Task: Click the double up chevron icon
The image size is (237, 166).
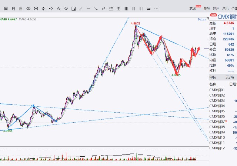Action: click(x=59, y=9)
